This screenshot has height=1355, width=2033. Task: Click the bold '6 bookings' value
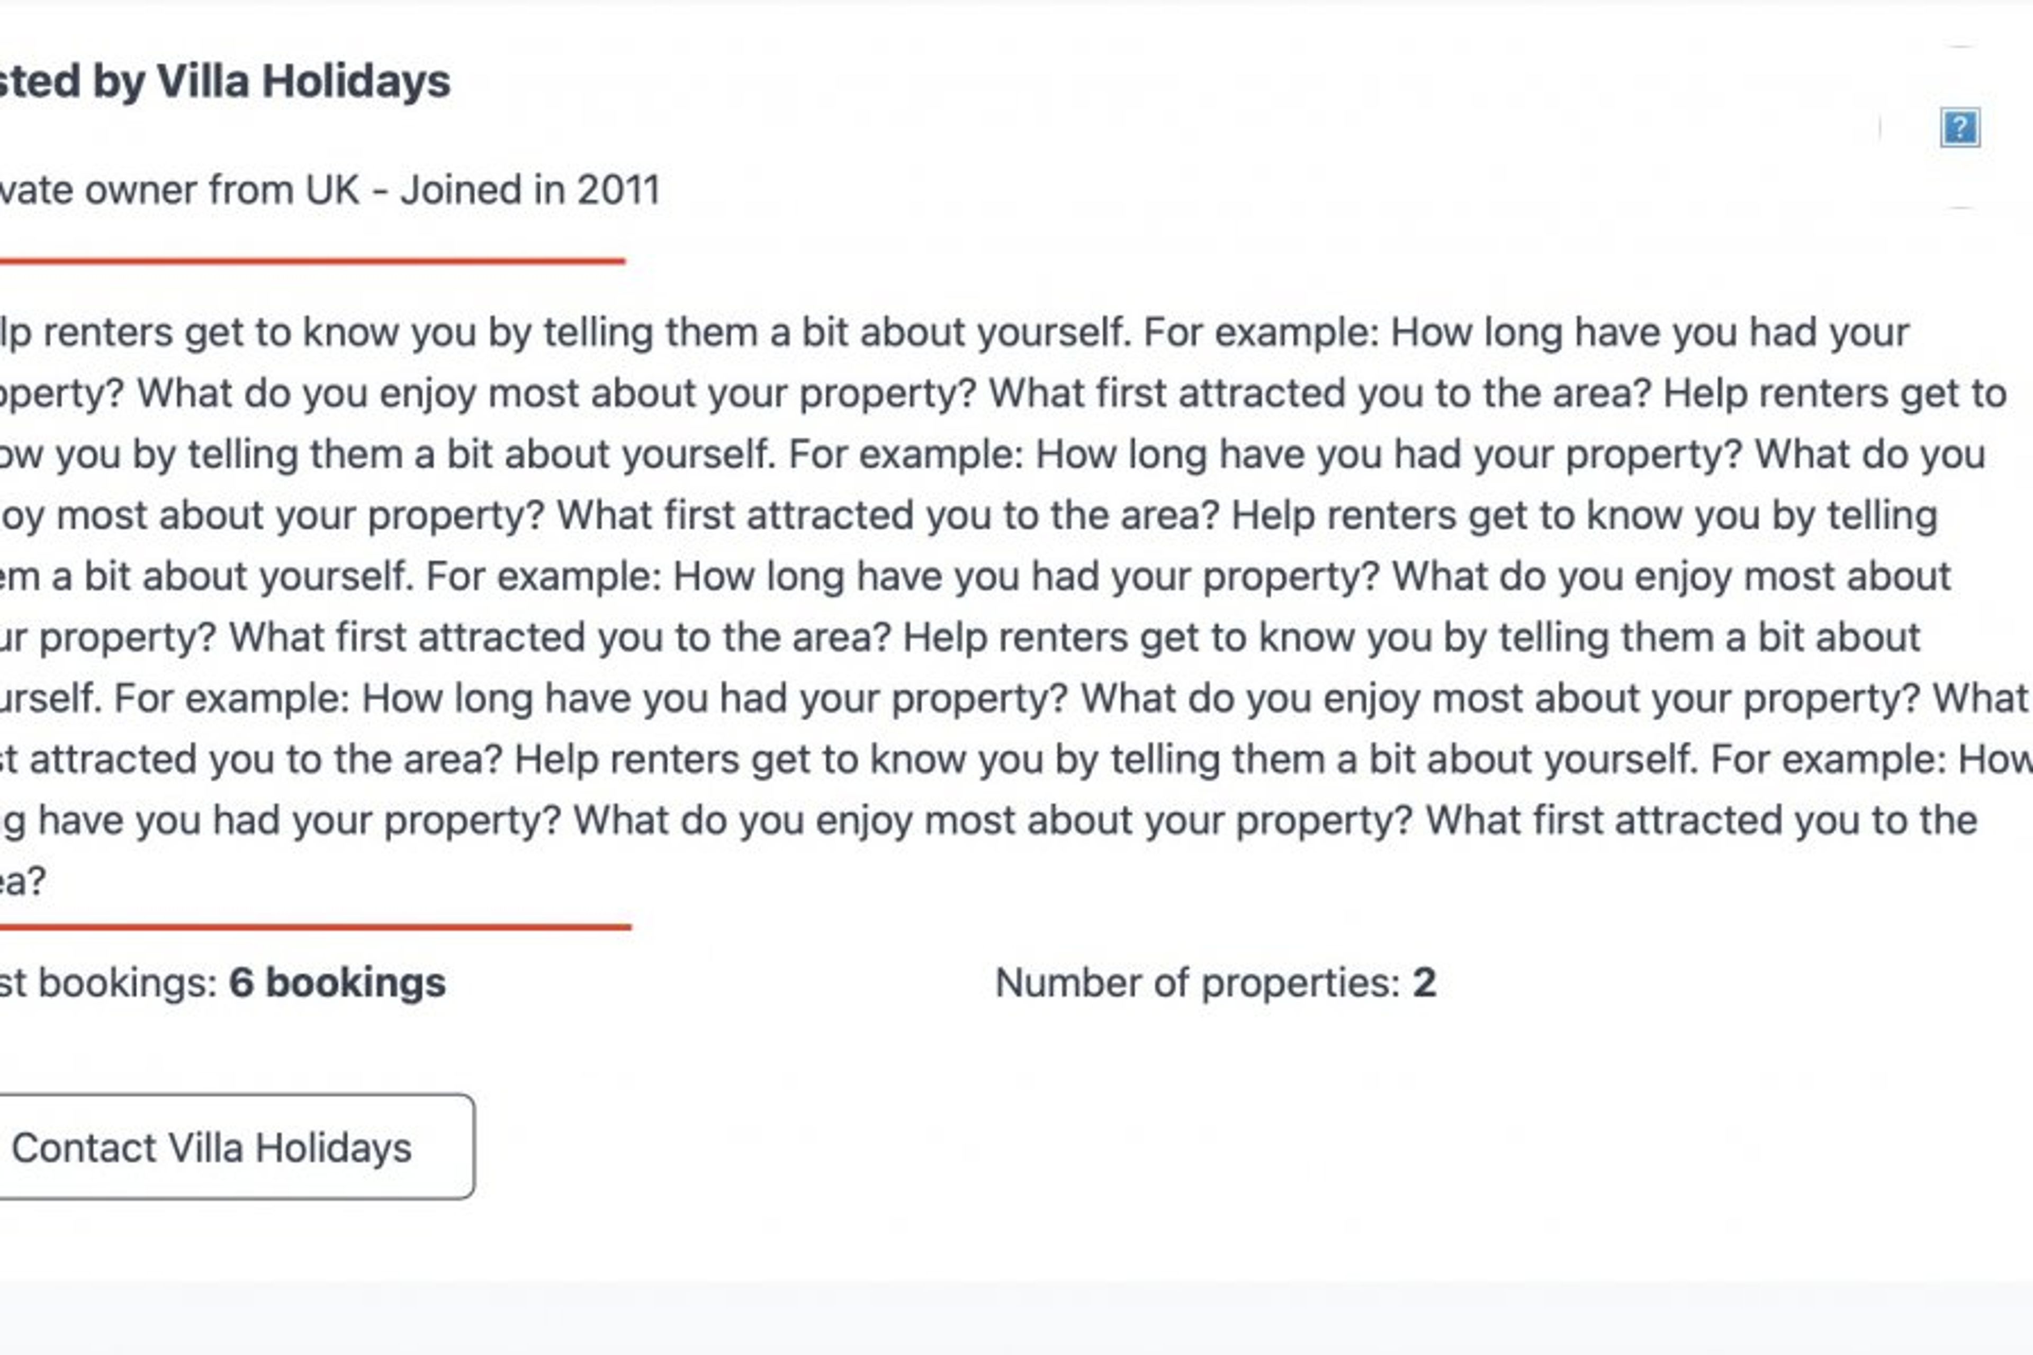tap(337, 983)
